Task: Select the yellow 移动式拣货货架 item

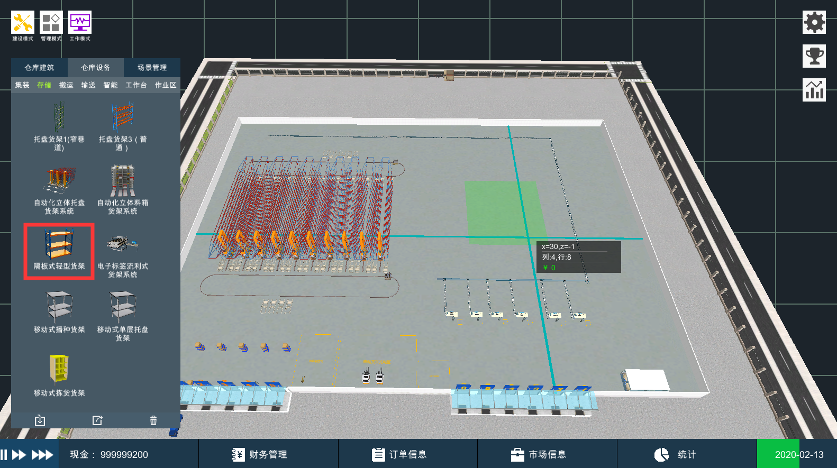Action: [x=59, y=374]
